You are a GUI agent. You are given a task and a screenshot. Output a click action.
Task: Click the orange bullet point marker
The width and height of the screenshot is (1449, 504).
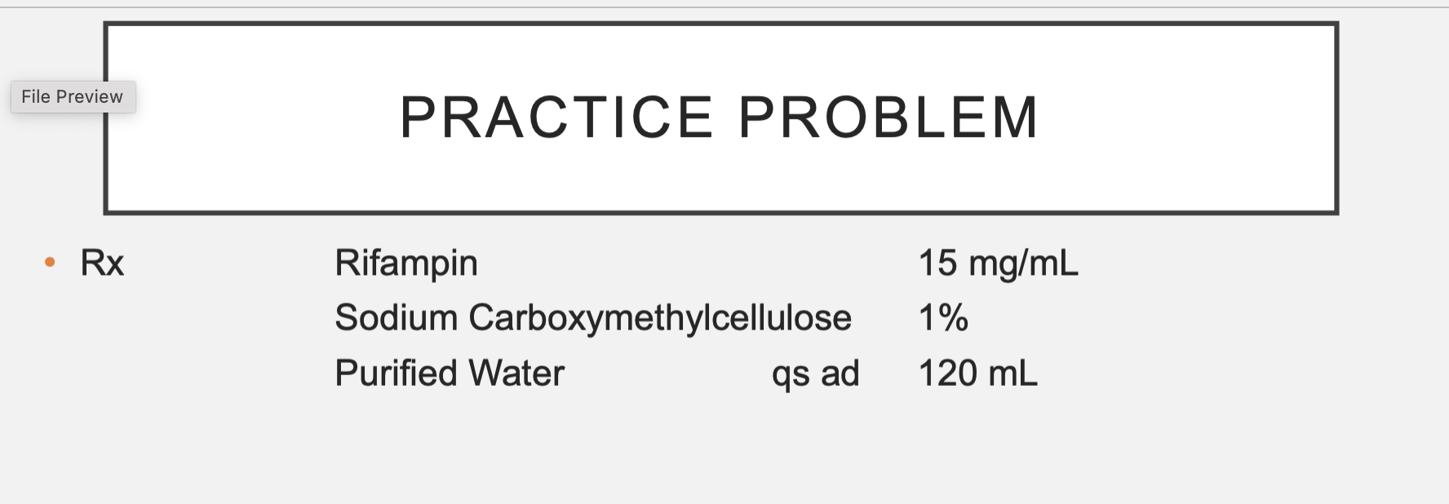click(x=50, y=262)
